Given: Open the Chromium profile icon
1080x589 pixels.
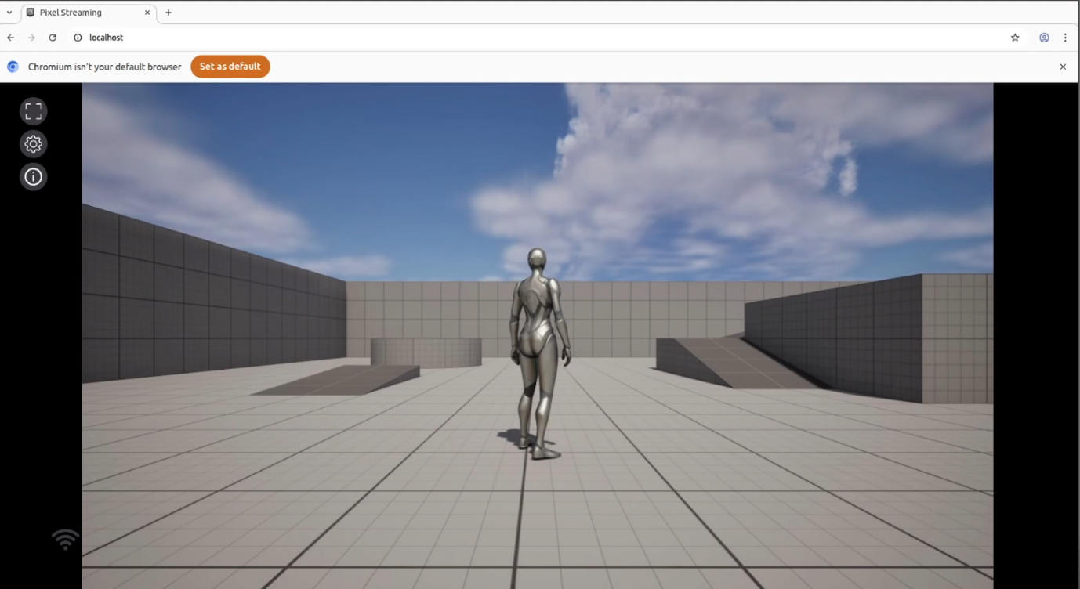Looking at the screenshot, I should point(1044,38).
